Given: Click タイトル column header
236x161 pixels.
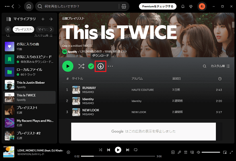Looking at the screenshot, I should point(77,78).
